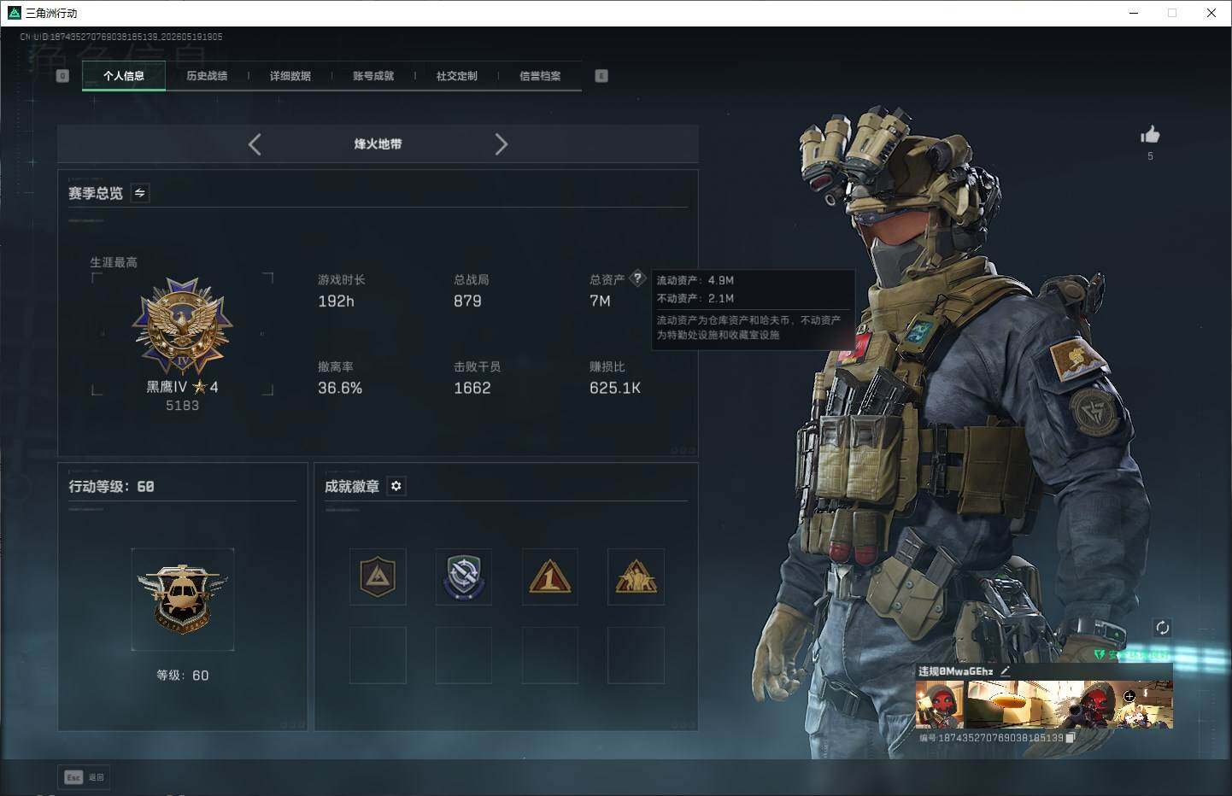
Task: Toggle the 赛季总览 swap icon
Action: click(x=140, y=193)
